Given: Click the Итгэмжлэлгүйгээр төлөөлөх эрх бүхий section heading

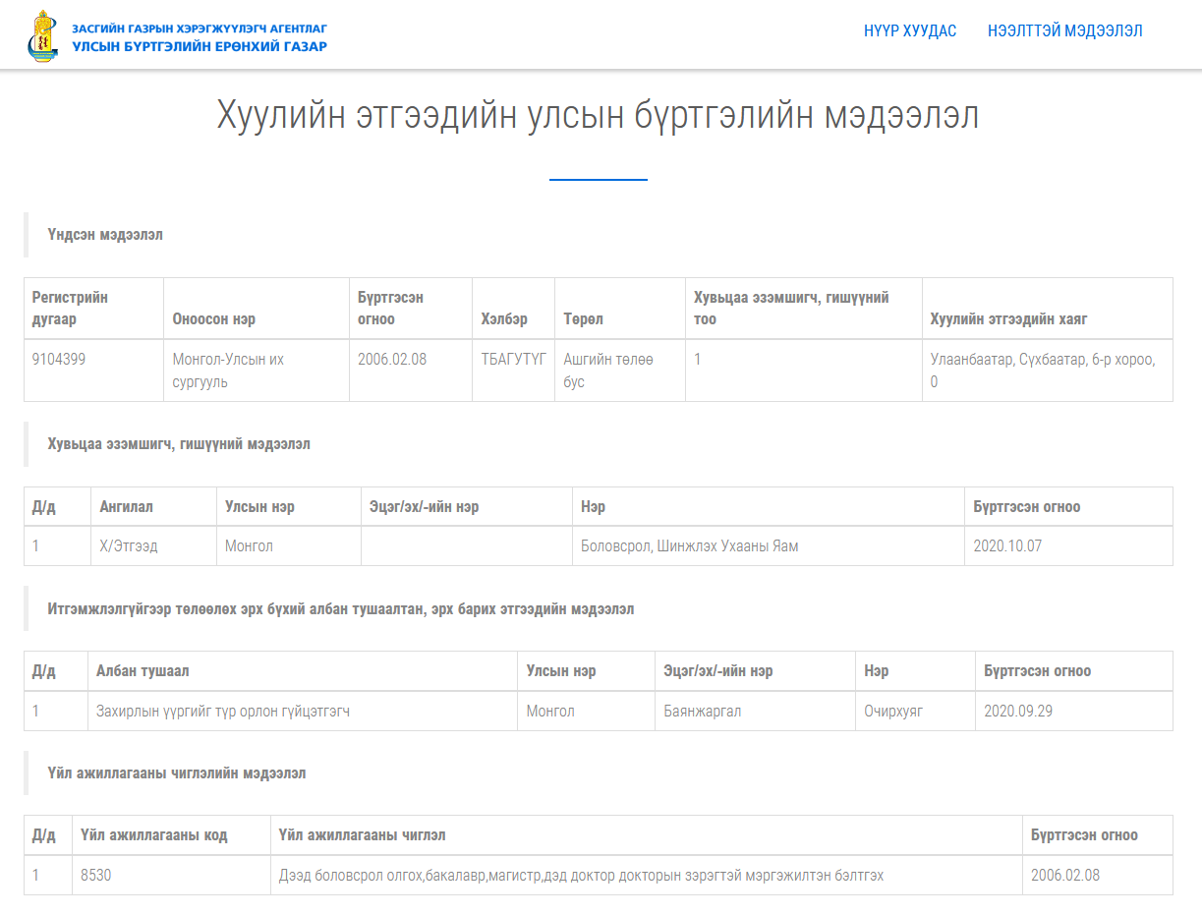Looking at the screenshot, I should (341, 609).
